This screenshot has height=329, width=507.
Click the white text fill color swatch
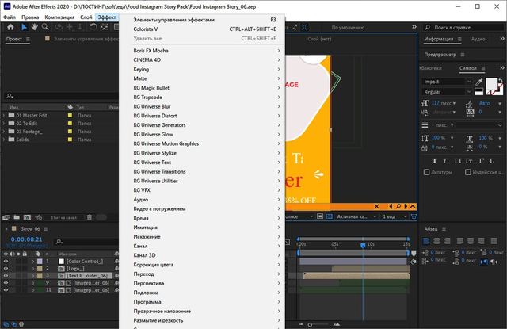(492, 84)
